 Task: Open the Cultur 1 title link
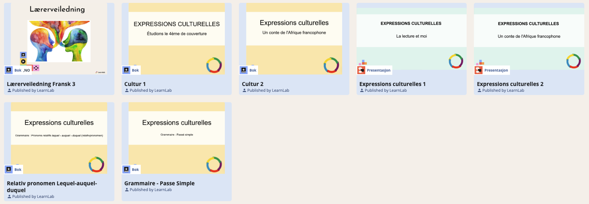tap(135, 84)
